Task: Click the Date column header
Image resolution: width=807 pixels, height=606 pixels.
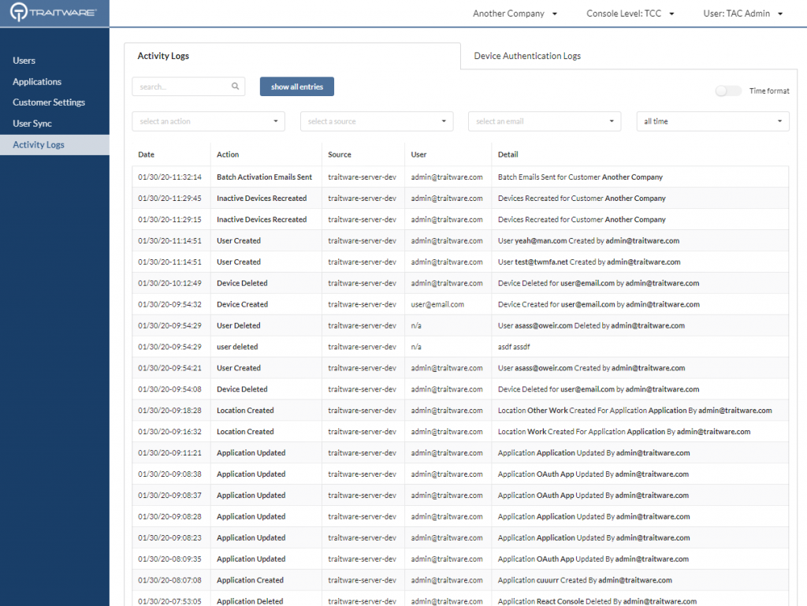Action: [146, 154]
